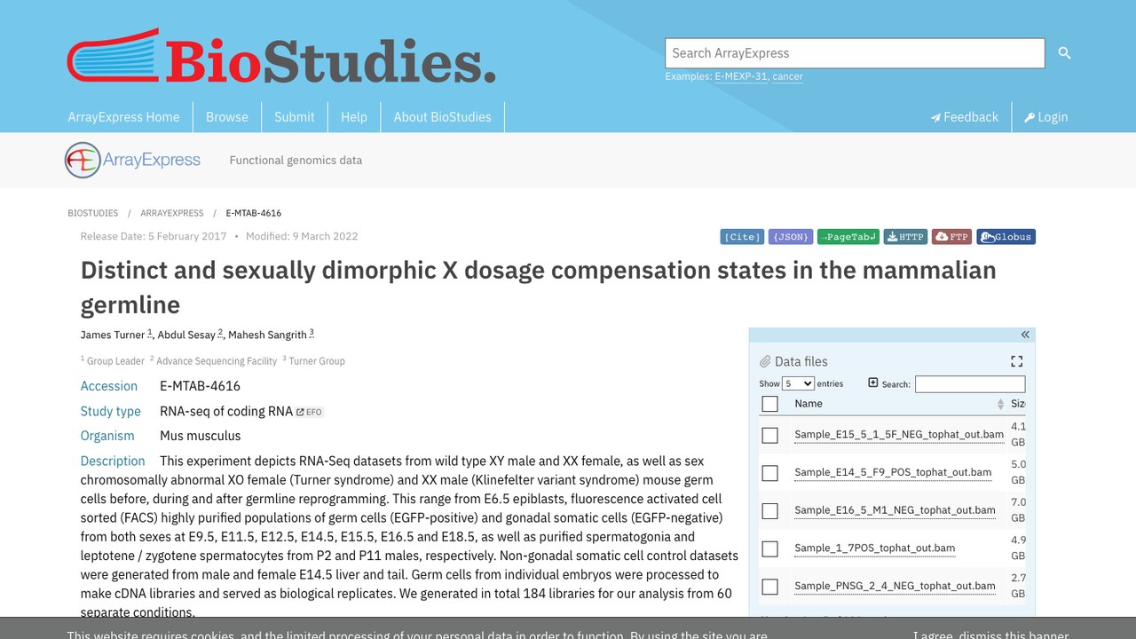Click the E-MEXP-31 example link

(740, 76)
